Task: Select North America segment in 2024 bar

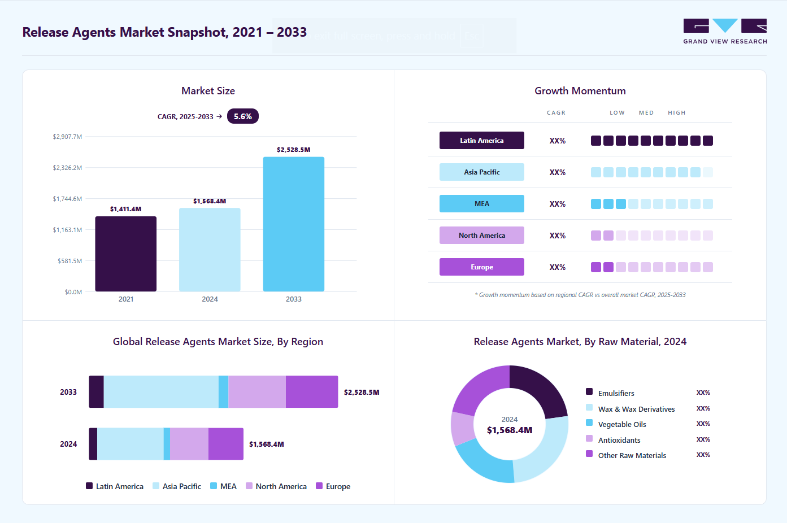Action: pyautogui.click(x=189, y=444)
